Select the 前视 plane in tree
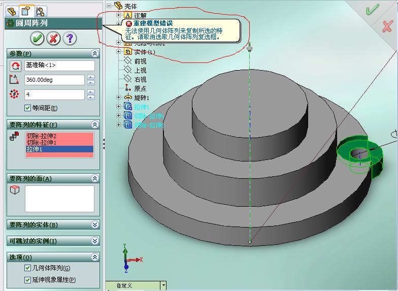 point(140,61)
